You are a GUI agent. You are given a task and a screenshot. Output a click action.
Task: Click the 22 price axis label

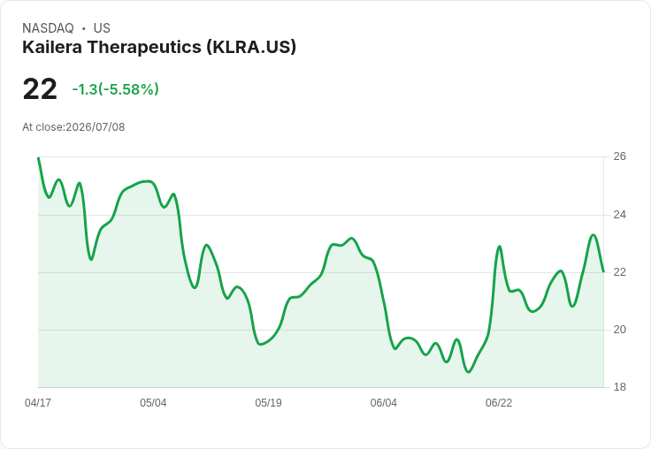(619, 272)
